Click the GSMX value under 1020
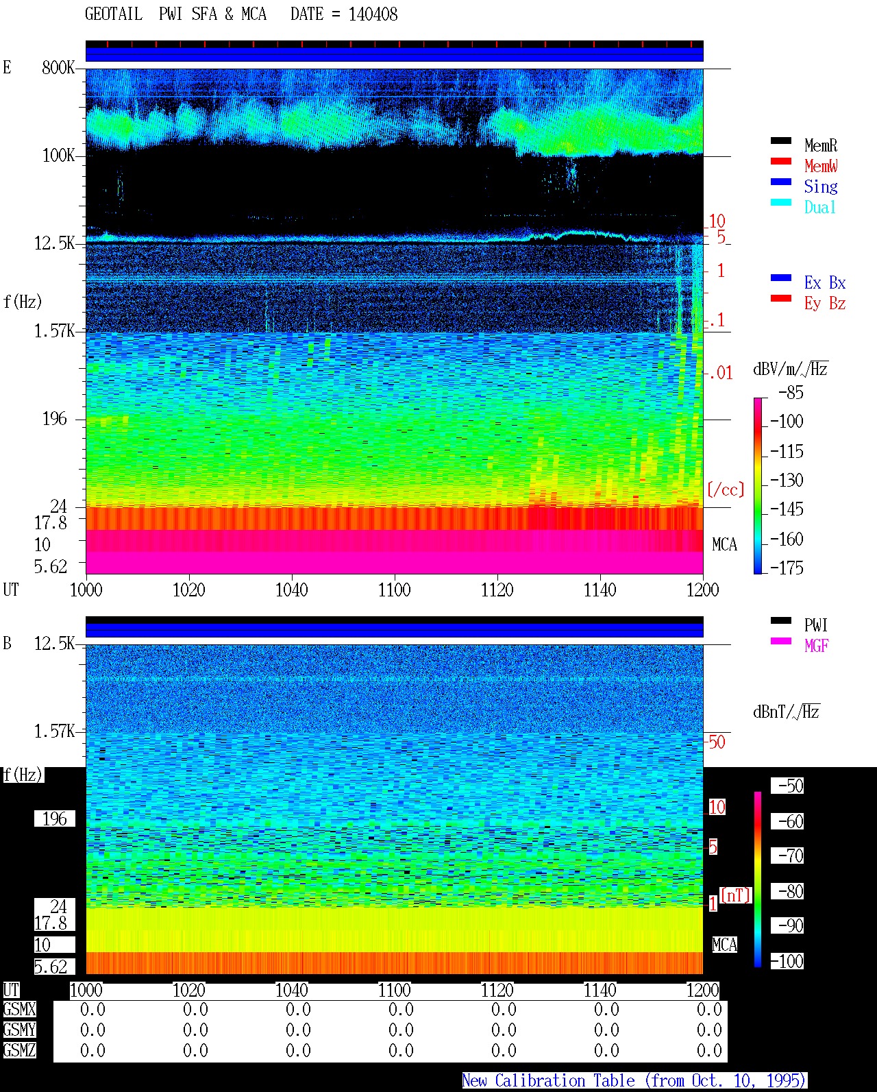Image resolution: width=877 pixels, height=1092 pixels. coord(195,1010)
